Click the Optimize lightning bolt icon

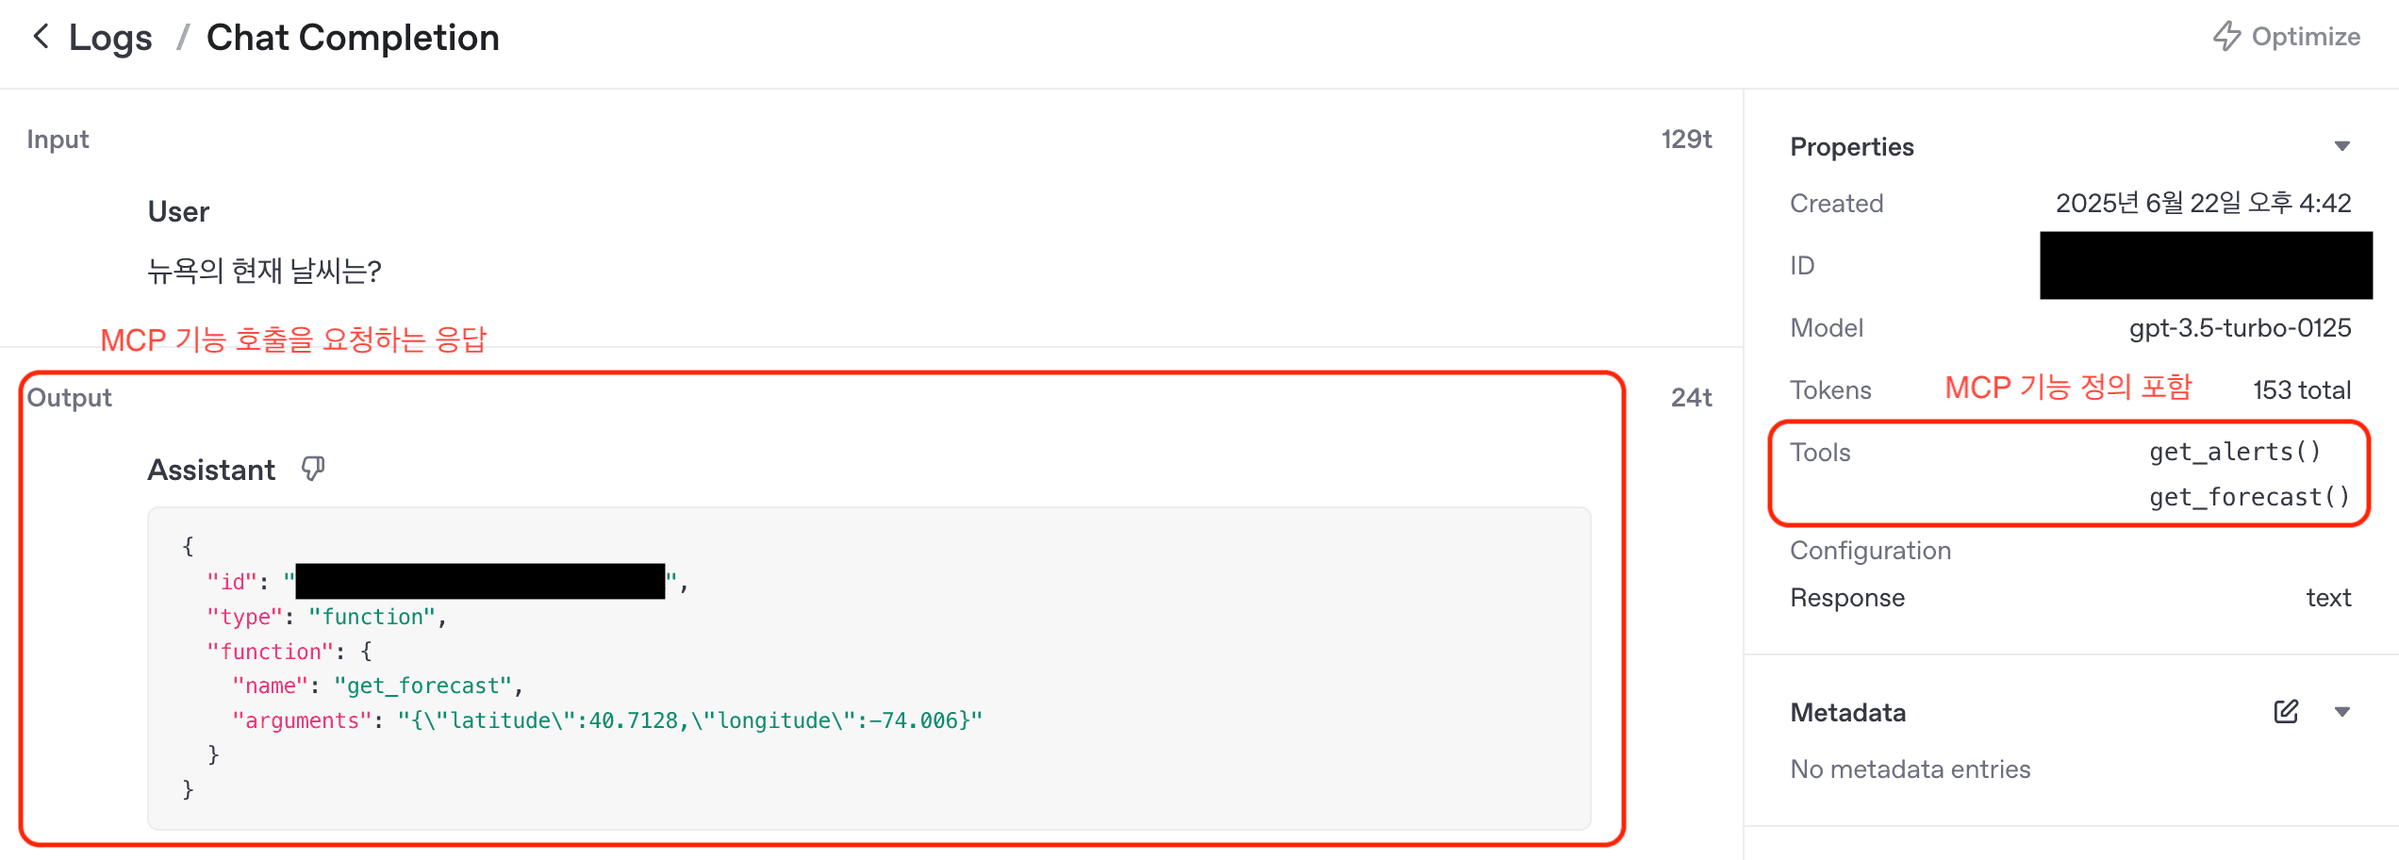(2227, 36)
